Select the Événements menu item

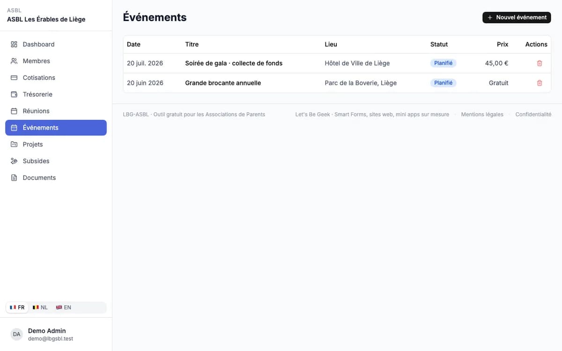56,128
